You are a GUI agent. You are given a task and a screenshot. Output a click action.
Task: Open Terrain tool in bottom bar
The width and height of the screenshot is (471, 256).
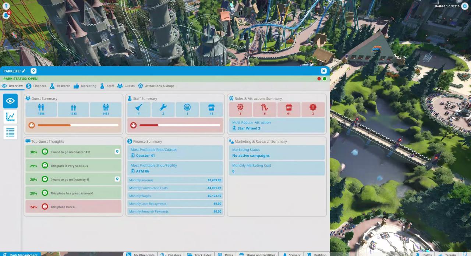point(447,254)
